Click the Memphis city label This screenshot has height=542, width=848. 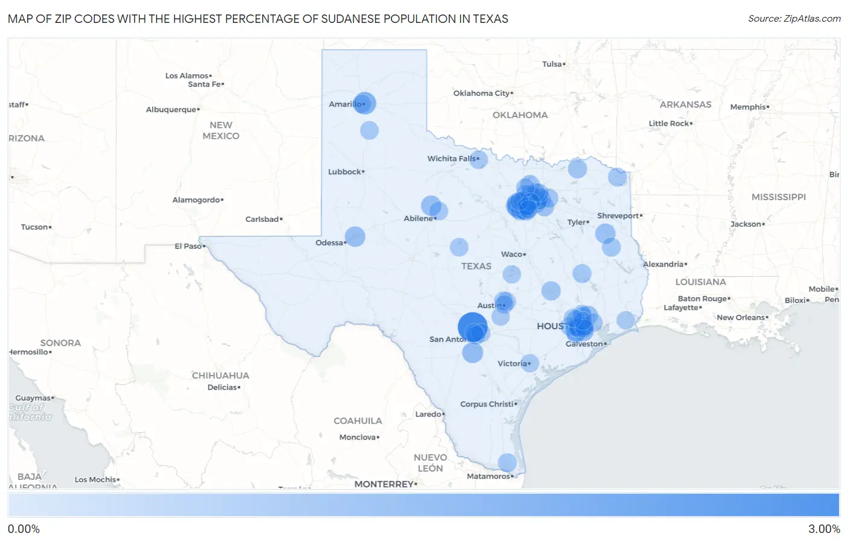tap(748, 107)
